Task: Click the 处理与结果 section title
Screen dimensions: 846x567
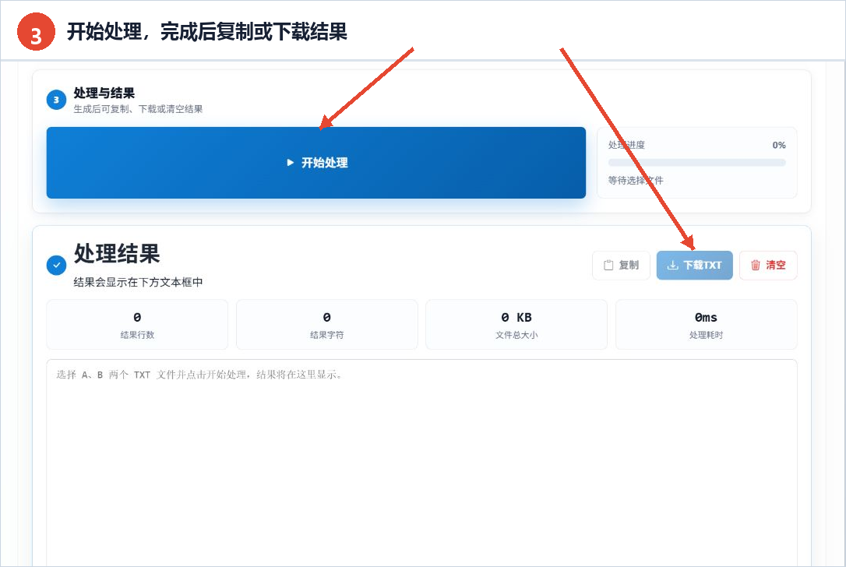Action: pyautogui.click(x=104, y=93)
